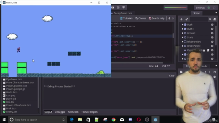
Task: Click the update spinner icon by Settings
Action: click(x=214, y=8)
